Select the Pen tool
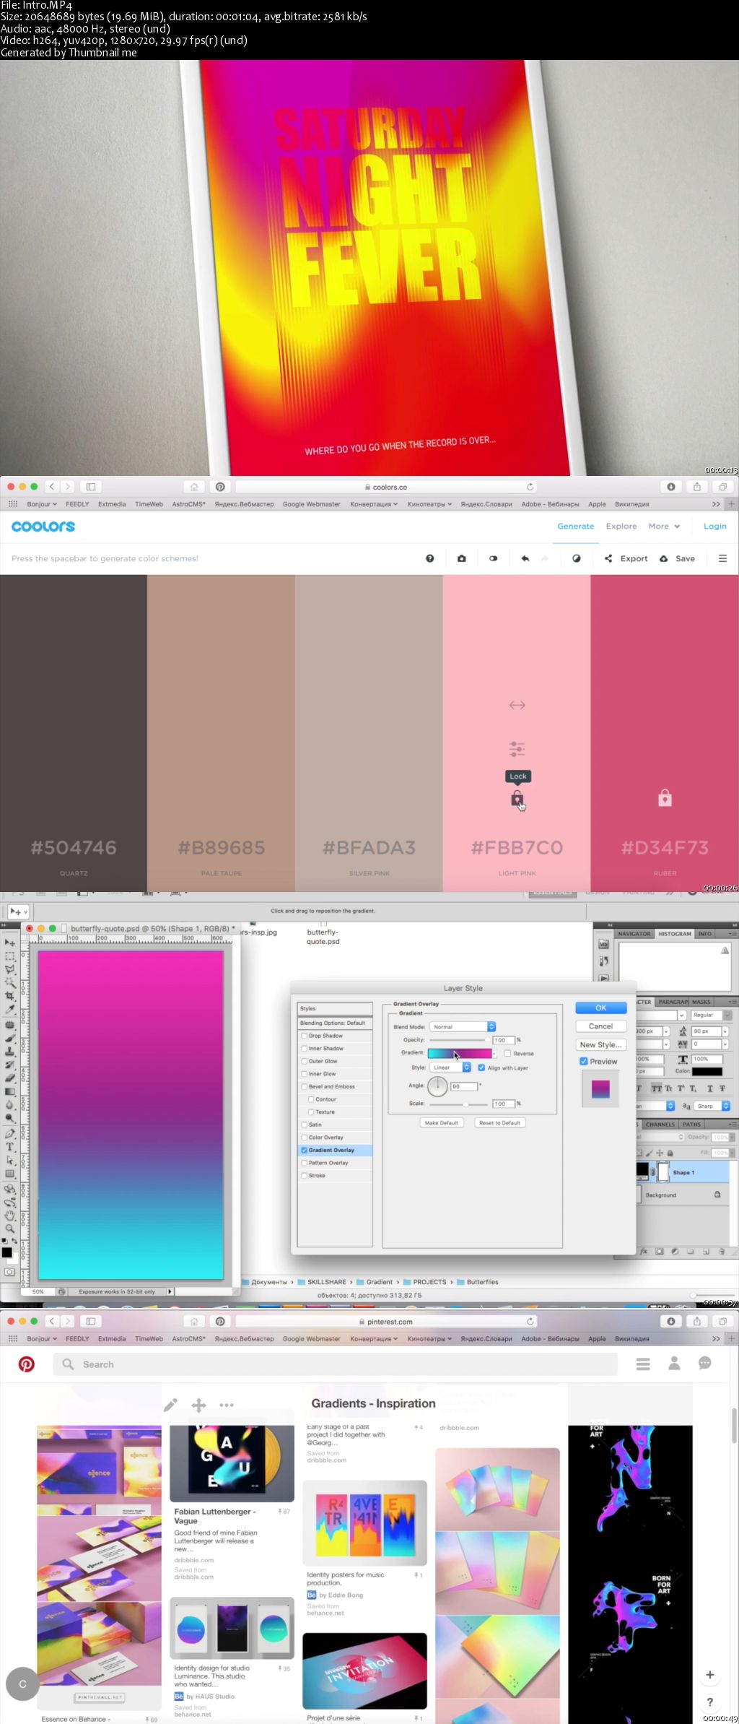 point(10,1133)
